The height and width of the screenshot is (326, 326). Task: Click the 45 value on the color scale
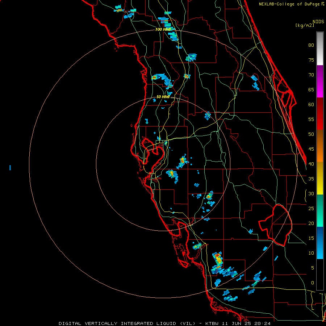[311, 149]
